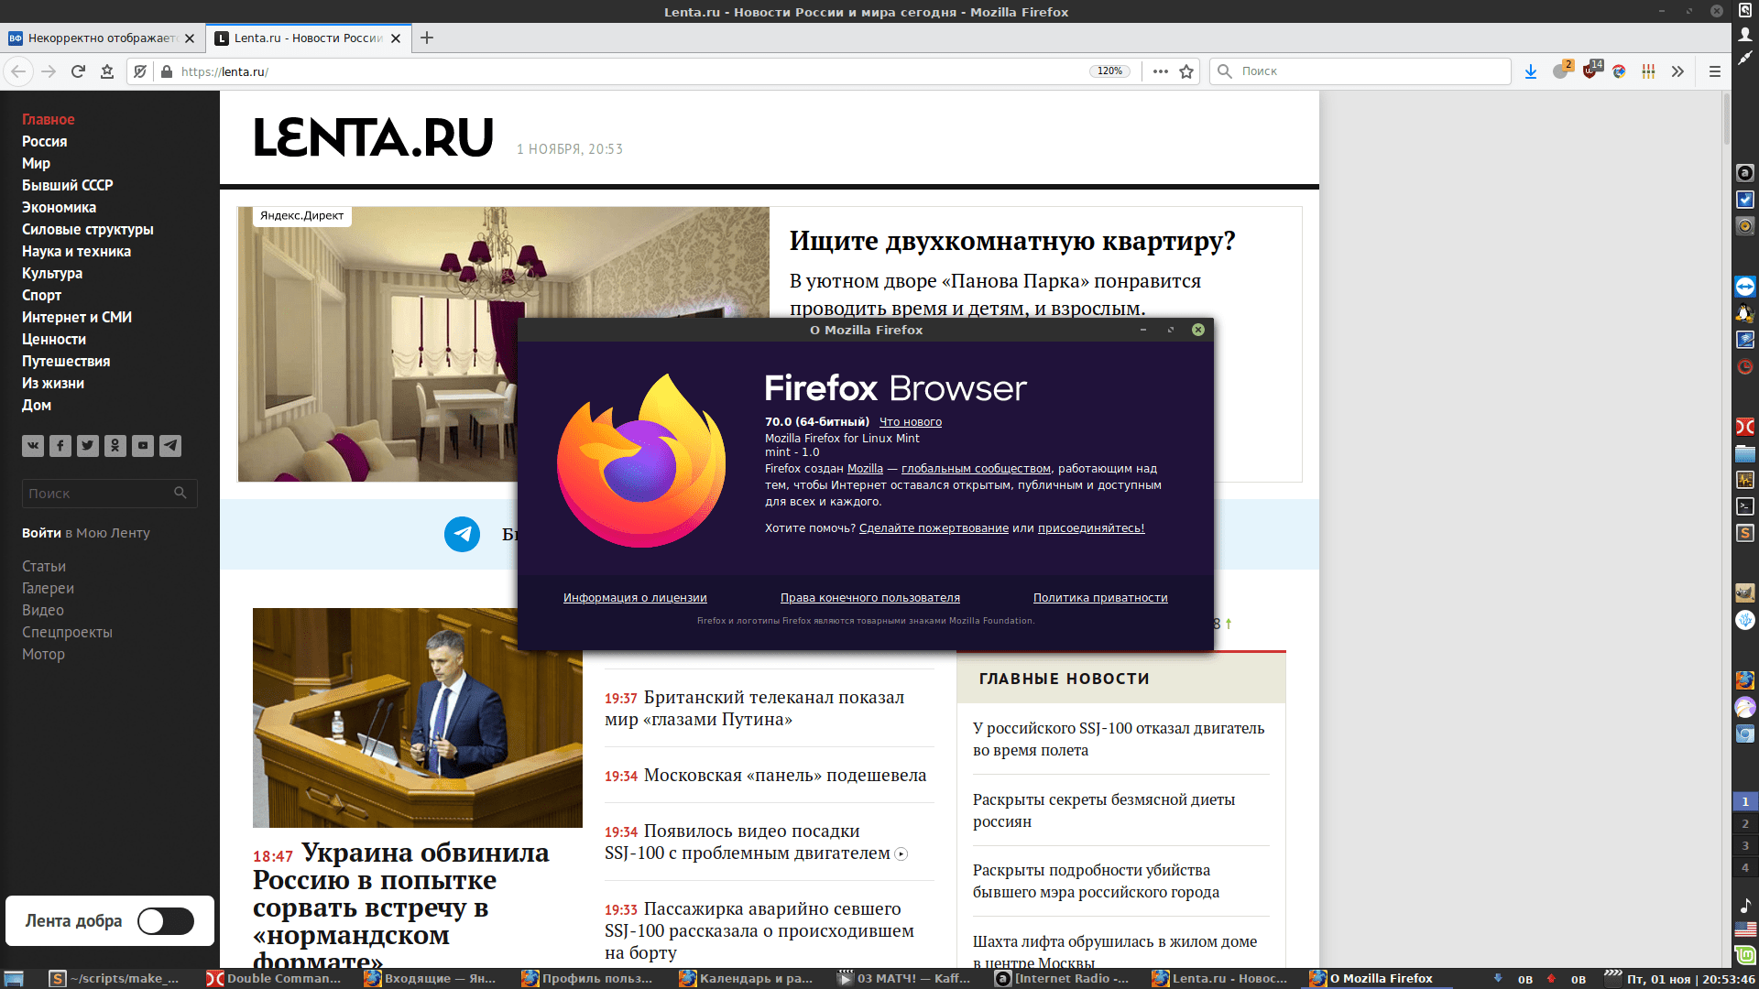Reload the current page
This screenshot has height=989, width=1759.
pyautogui.click(x=78, y=71)
